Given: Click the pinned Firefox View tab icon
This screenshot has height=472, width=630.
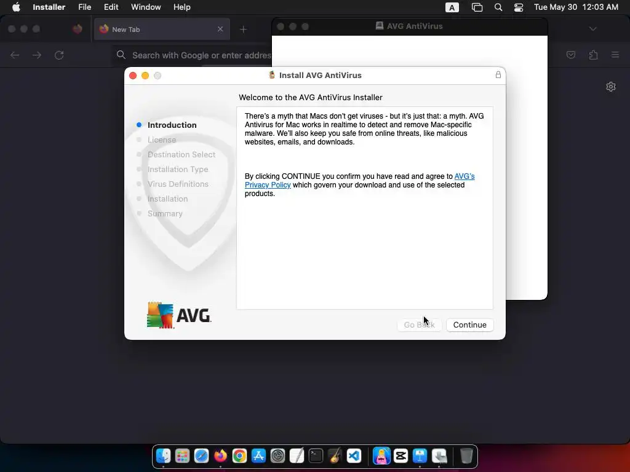Looking at the screenshot, I should tap(78, 29).
